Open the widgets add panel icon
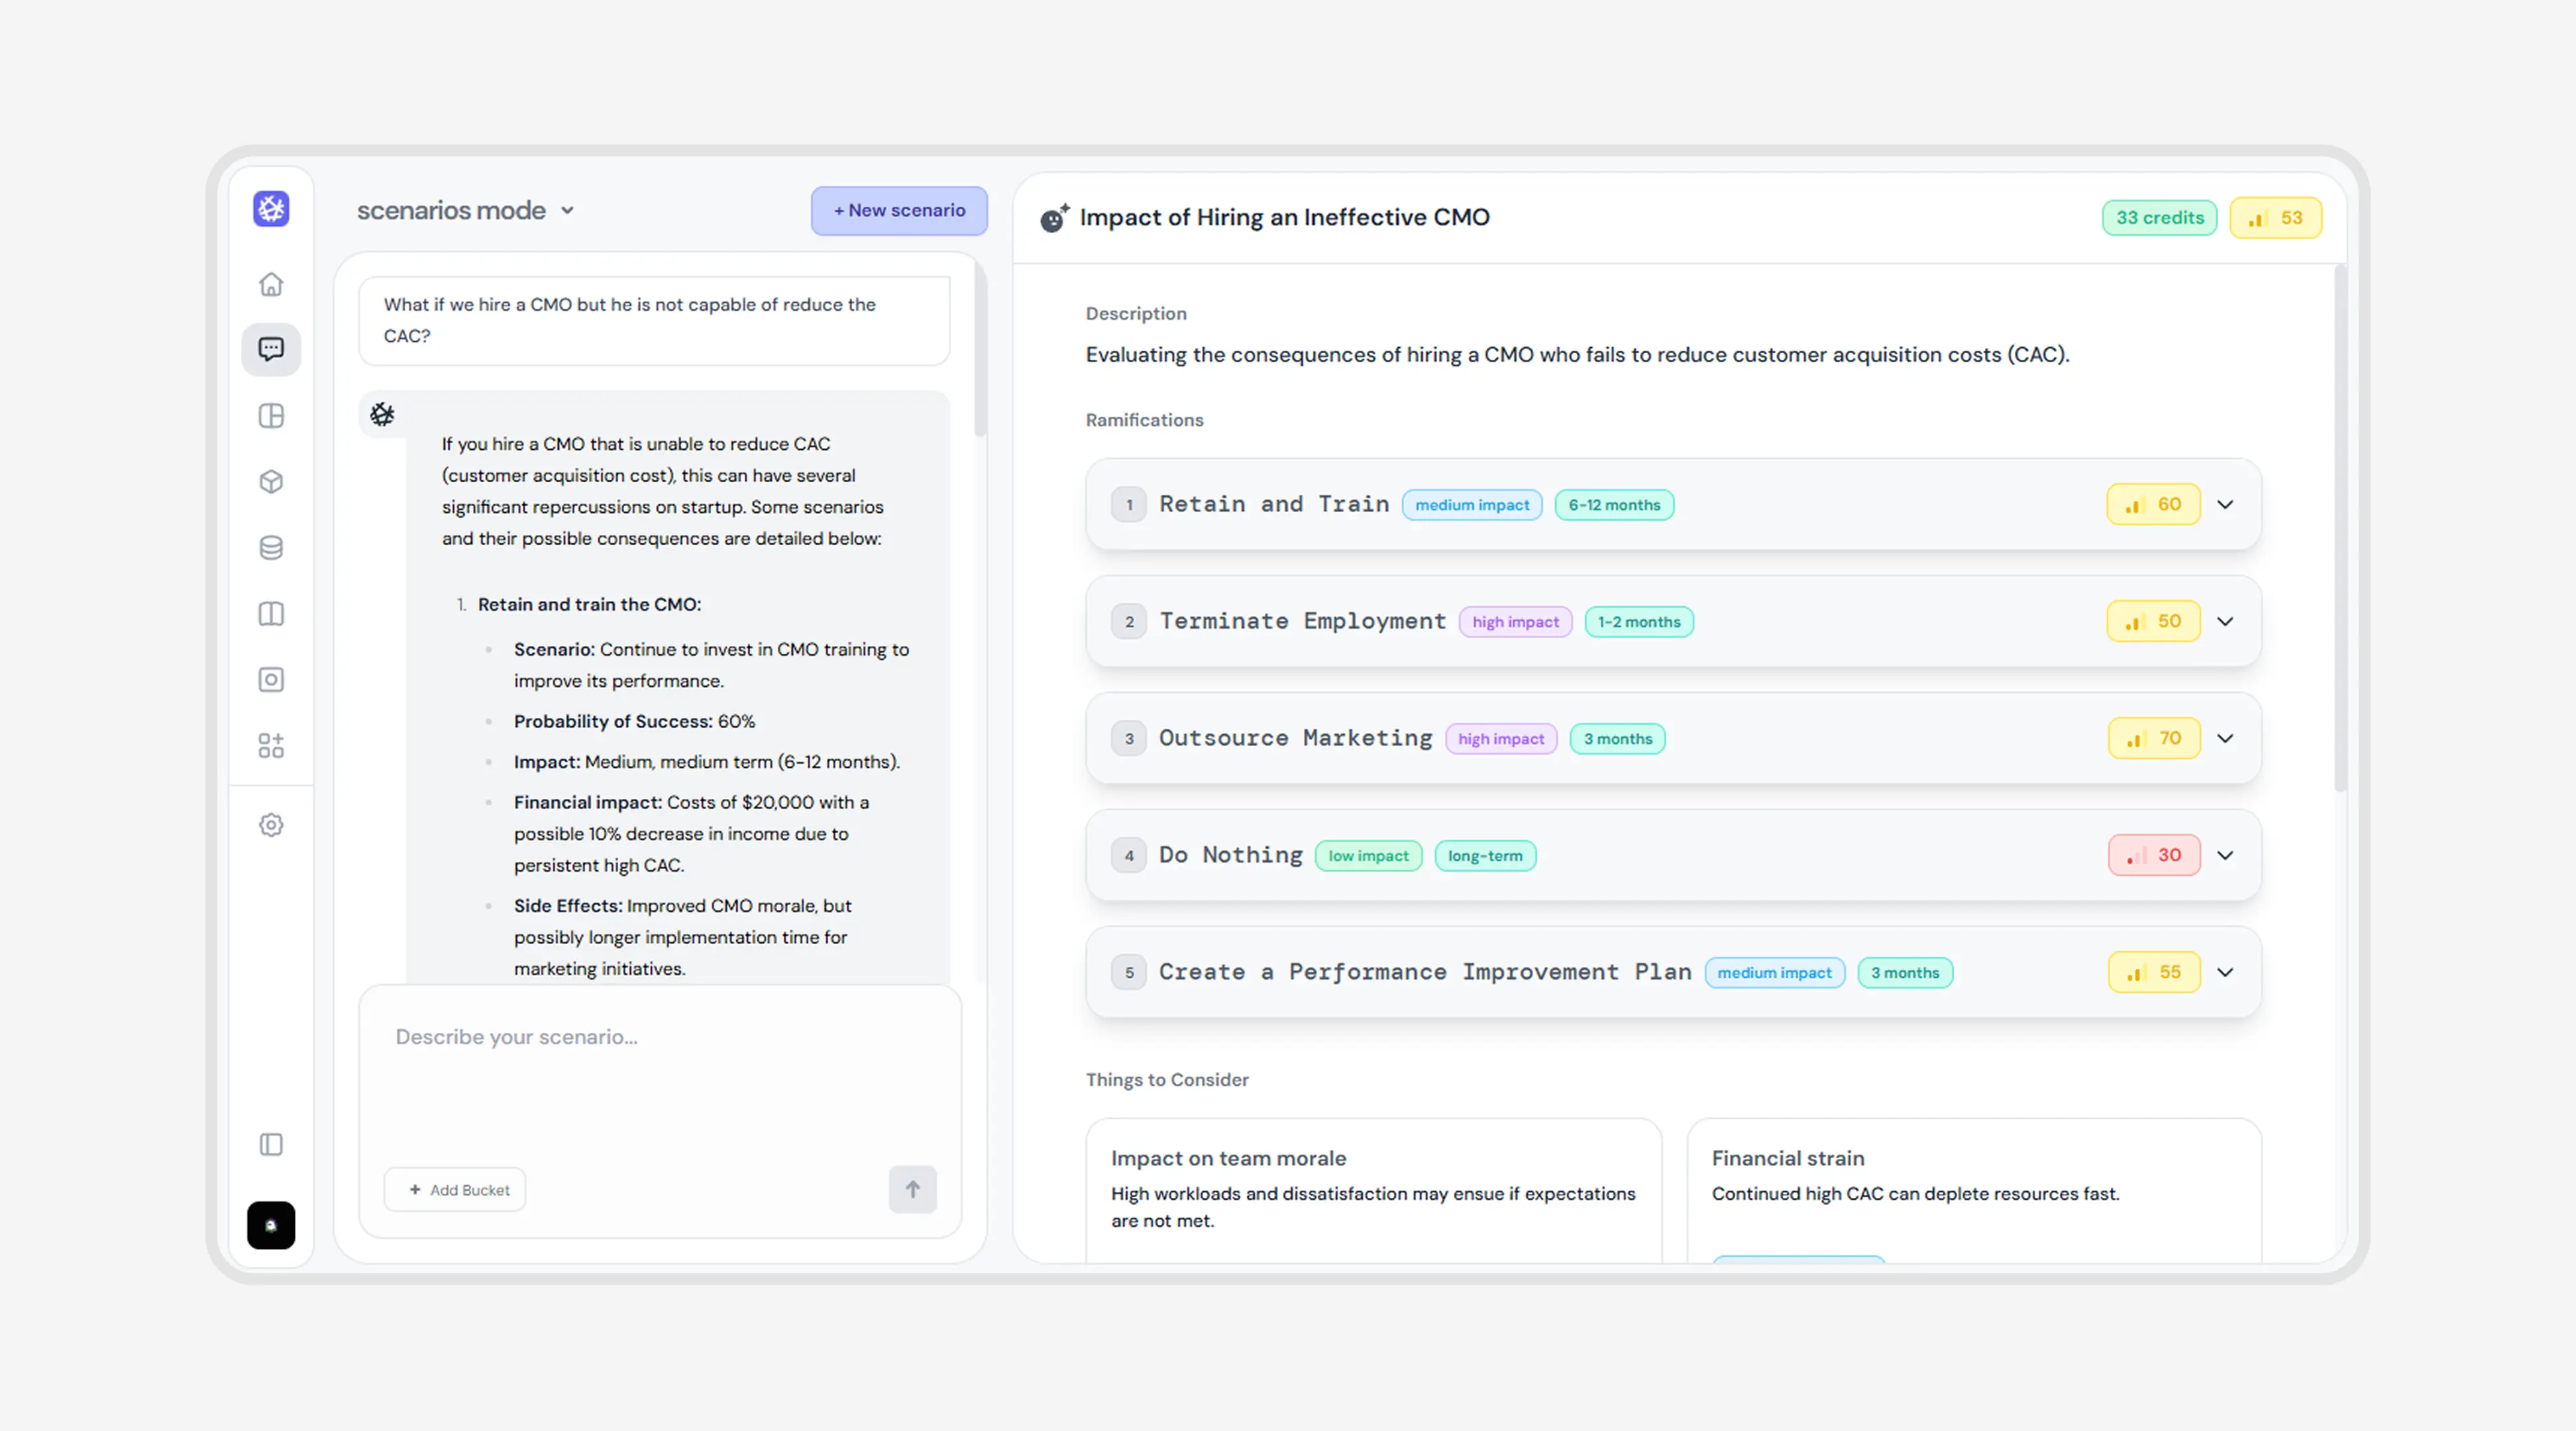 (x=271, y=745)
